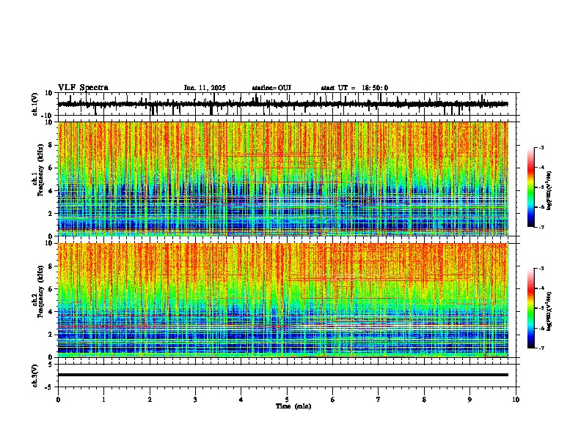The width and height of the screenshot is (581, 448).
Task: Click the date label "Jan. 11, 2025"
Action: [205, 88]
